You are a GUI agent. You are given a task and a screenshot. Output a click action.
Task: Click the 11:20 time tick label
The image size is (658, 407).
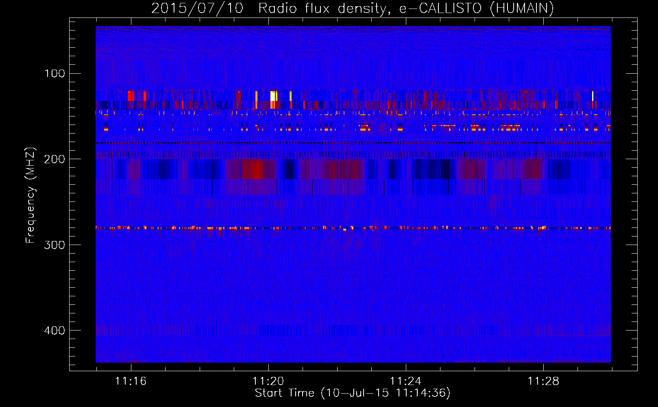pos(268,381)
